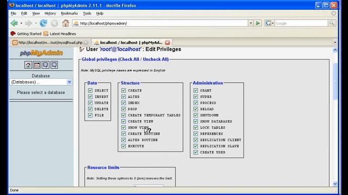Open the Back button history dropdown arrow
This screenshot has width=348, height=195.
click(x=21, y=23)
